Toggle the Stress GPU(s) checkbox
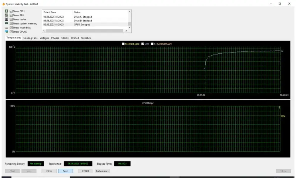 pyautogui.click(x=11, y=31)
